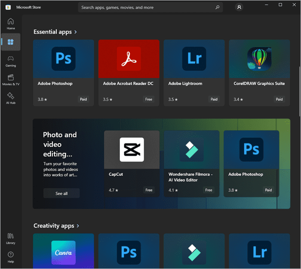Click the Photoshop icon in Creativity apps

pos(129,253)
